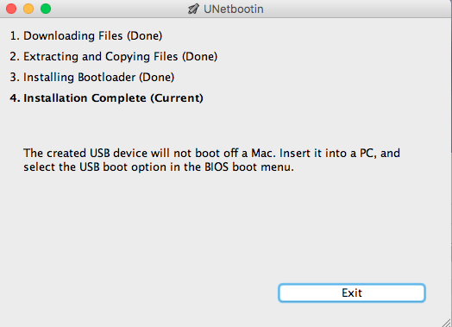Minimize the window using the yellow button
The height and width of the screenshot is (327, 452).
(x=28, y=9)
